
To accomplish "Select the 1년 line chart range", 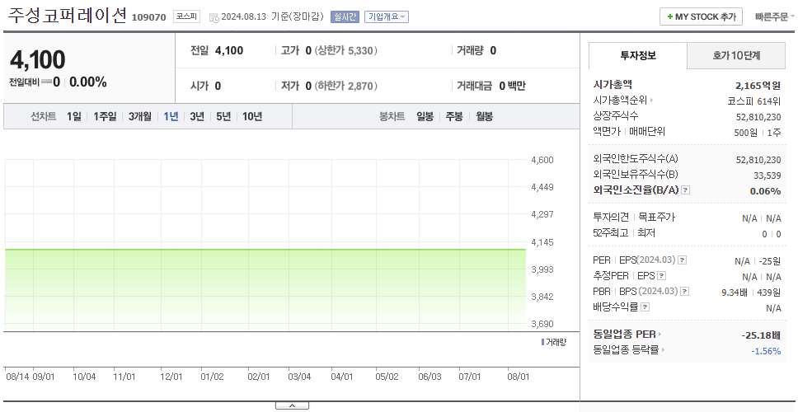I will tap(171, 116).
